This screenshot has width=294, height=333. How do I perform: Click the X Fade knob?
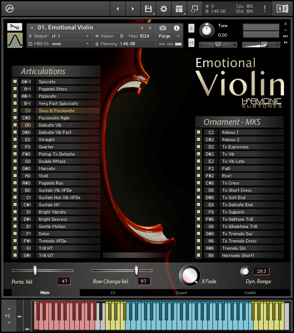tap(190, 276)
